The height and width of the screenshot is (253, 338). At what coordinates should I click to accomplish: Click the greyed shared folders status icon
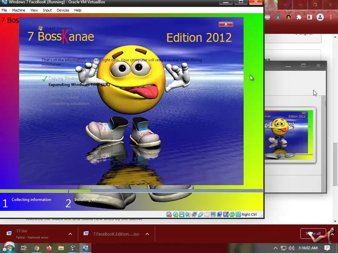207,214
